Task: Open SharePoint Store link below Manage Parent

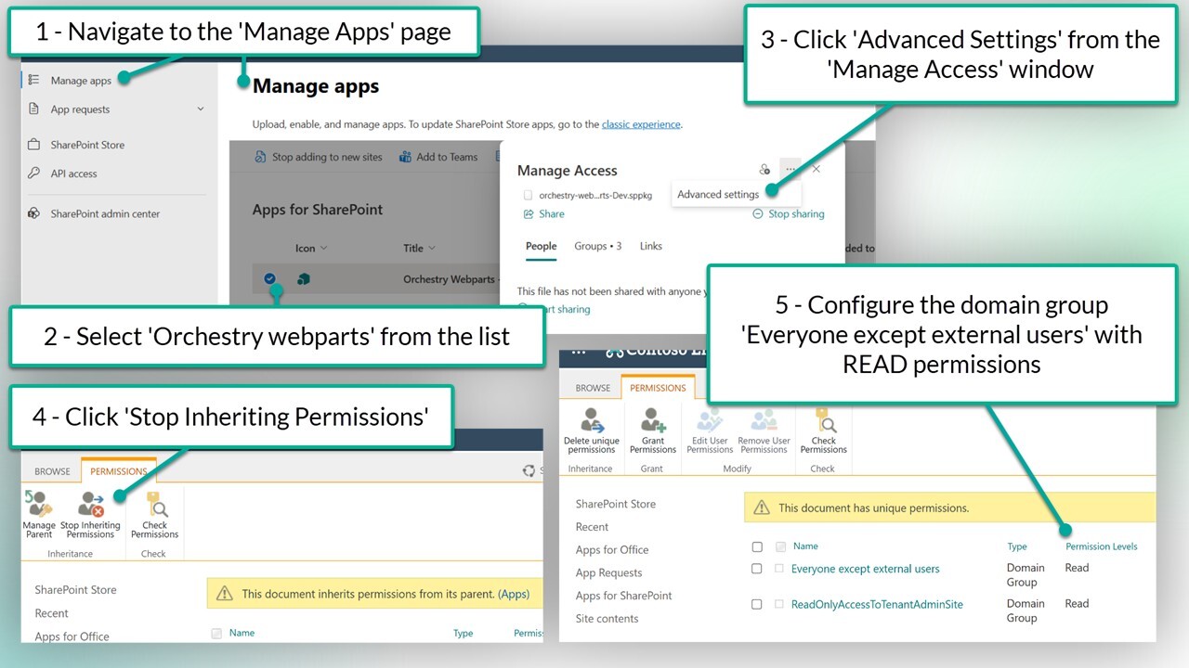Action: point(75,590)
